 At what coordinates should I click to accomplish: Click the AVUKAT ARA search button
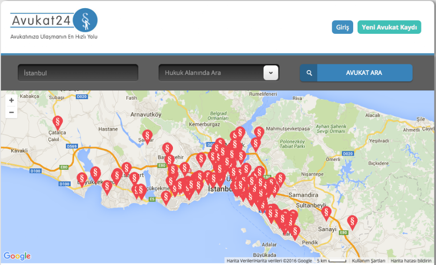356,73
